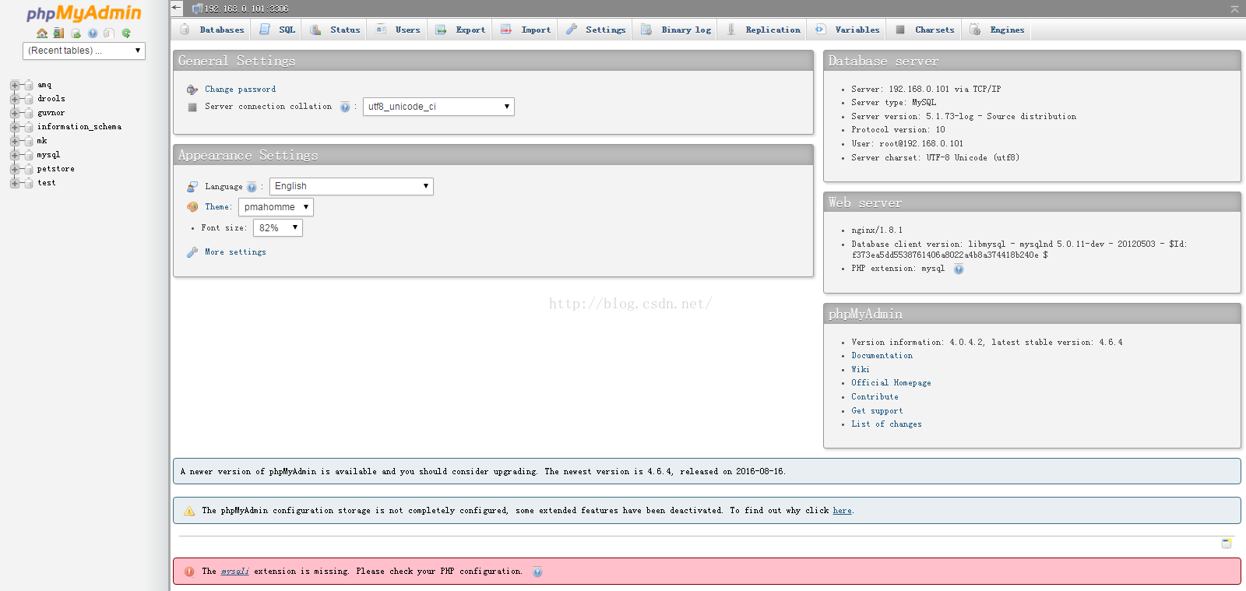The image size is (1246, 591).
Task: Expand the information_schema tree node
Action: click(x=14, y=127)
